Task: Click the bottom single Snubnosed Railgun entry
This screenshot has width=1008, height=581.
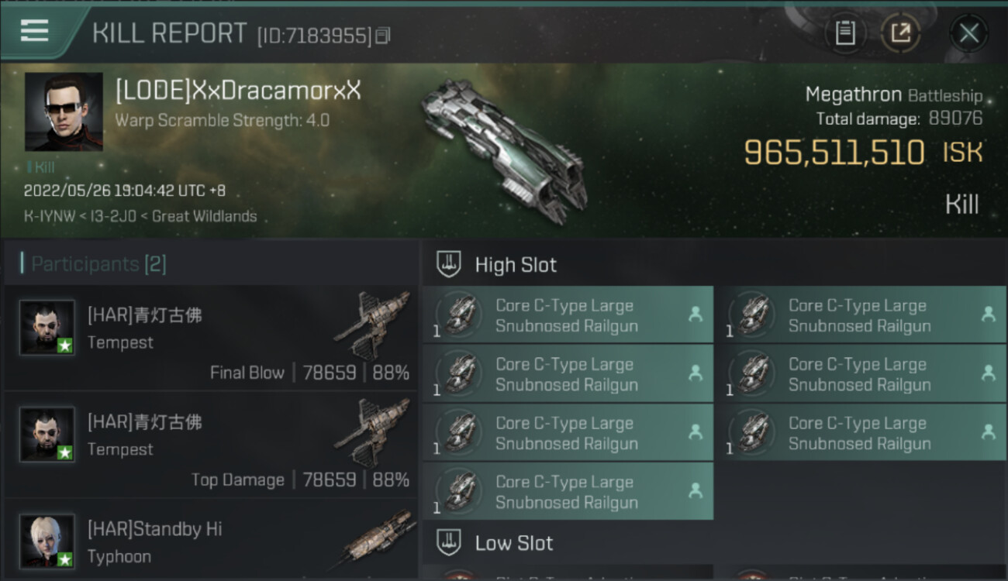Action: pyautogui.click(x=568, y=492)
